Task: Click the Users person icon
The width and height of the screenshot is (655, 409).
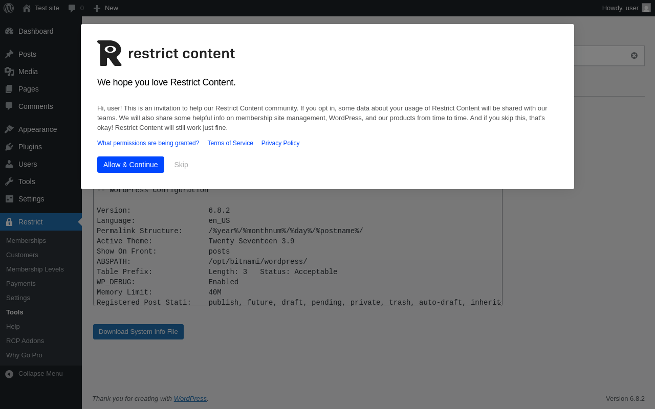Action: pyautogui.click(x=9, y=164)
